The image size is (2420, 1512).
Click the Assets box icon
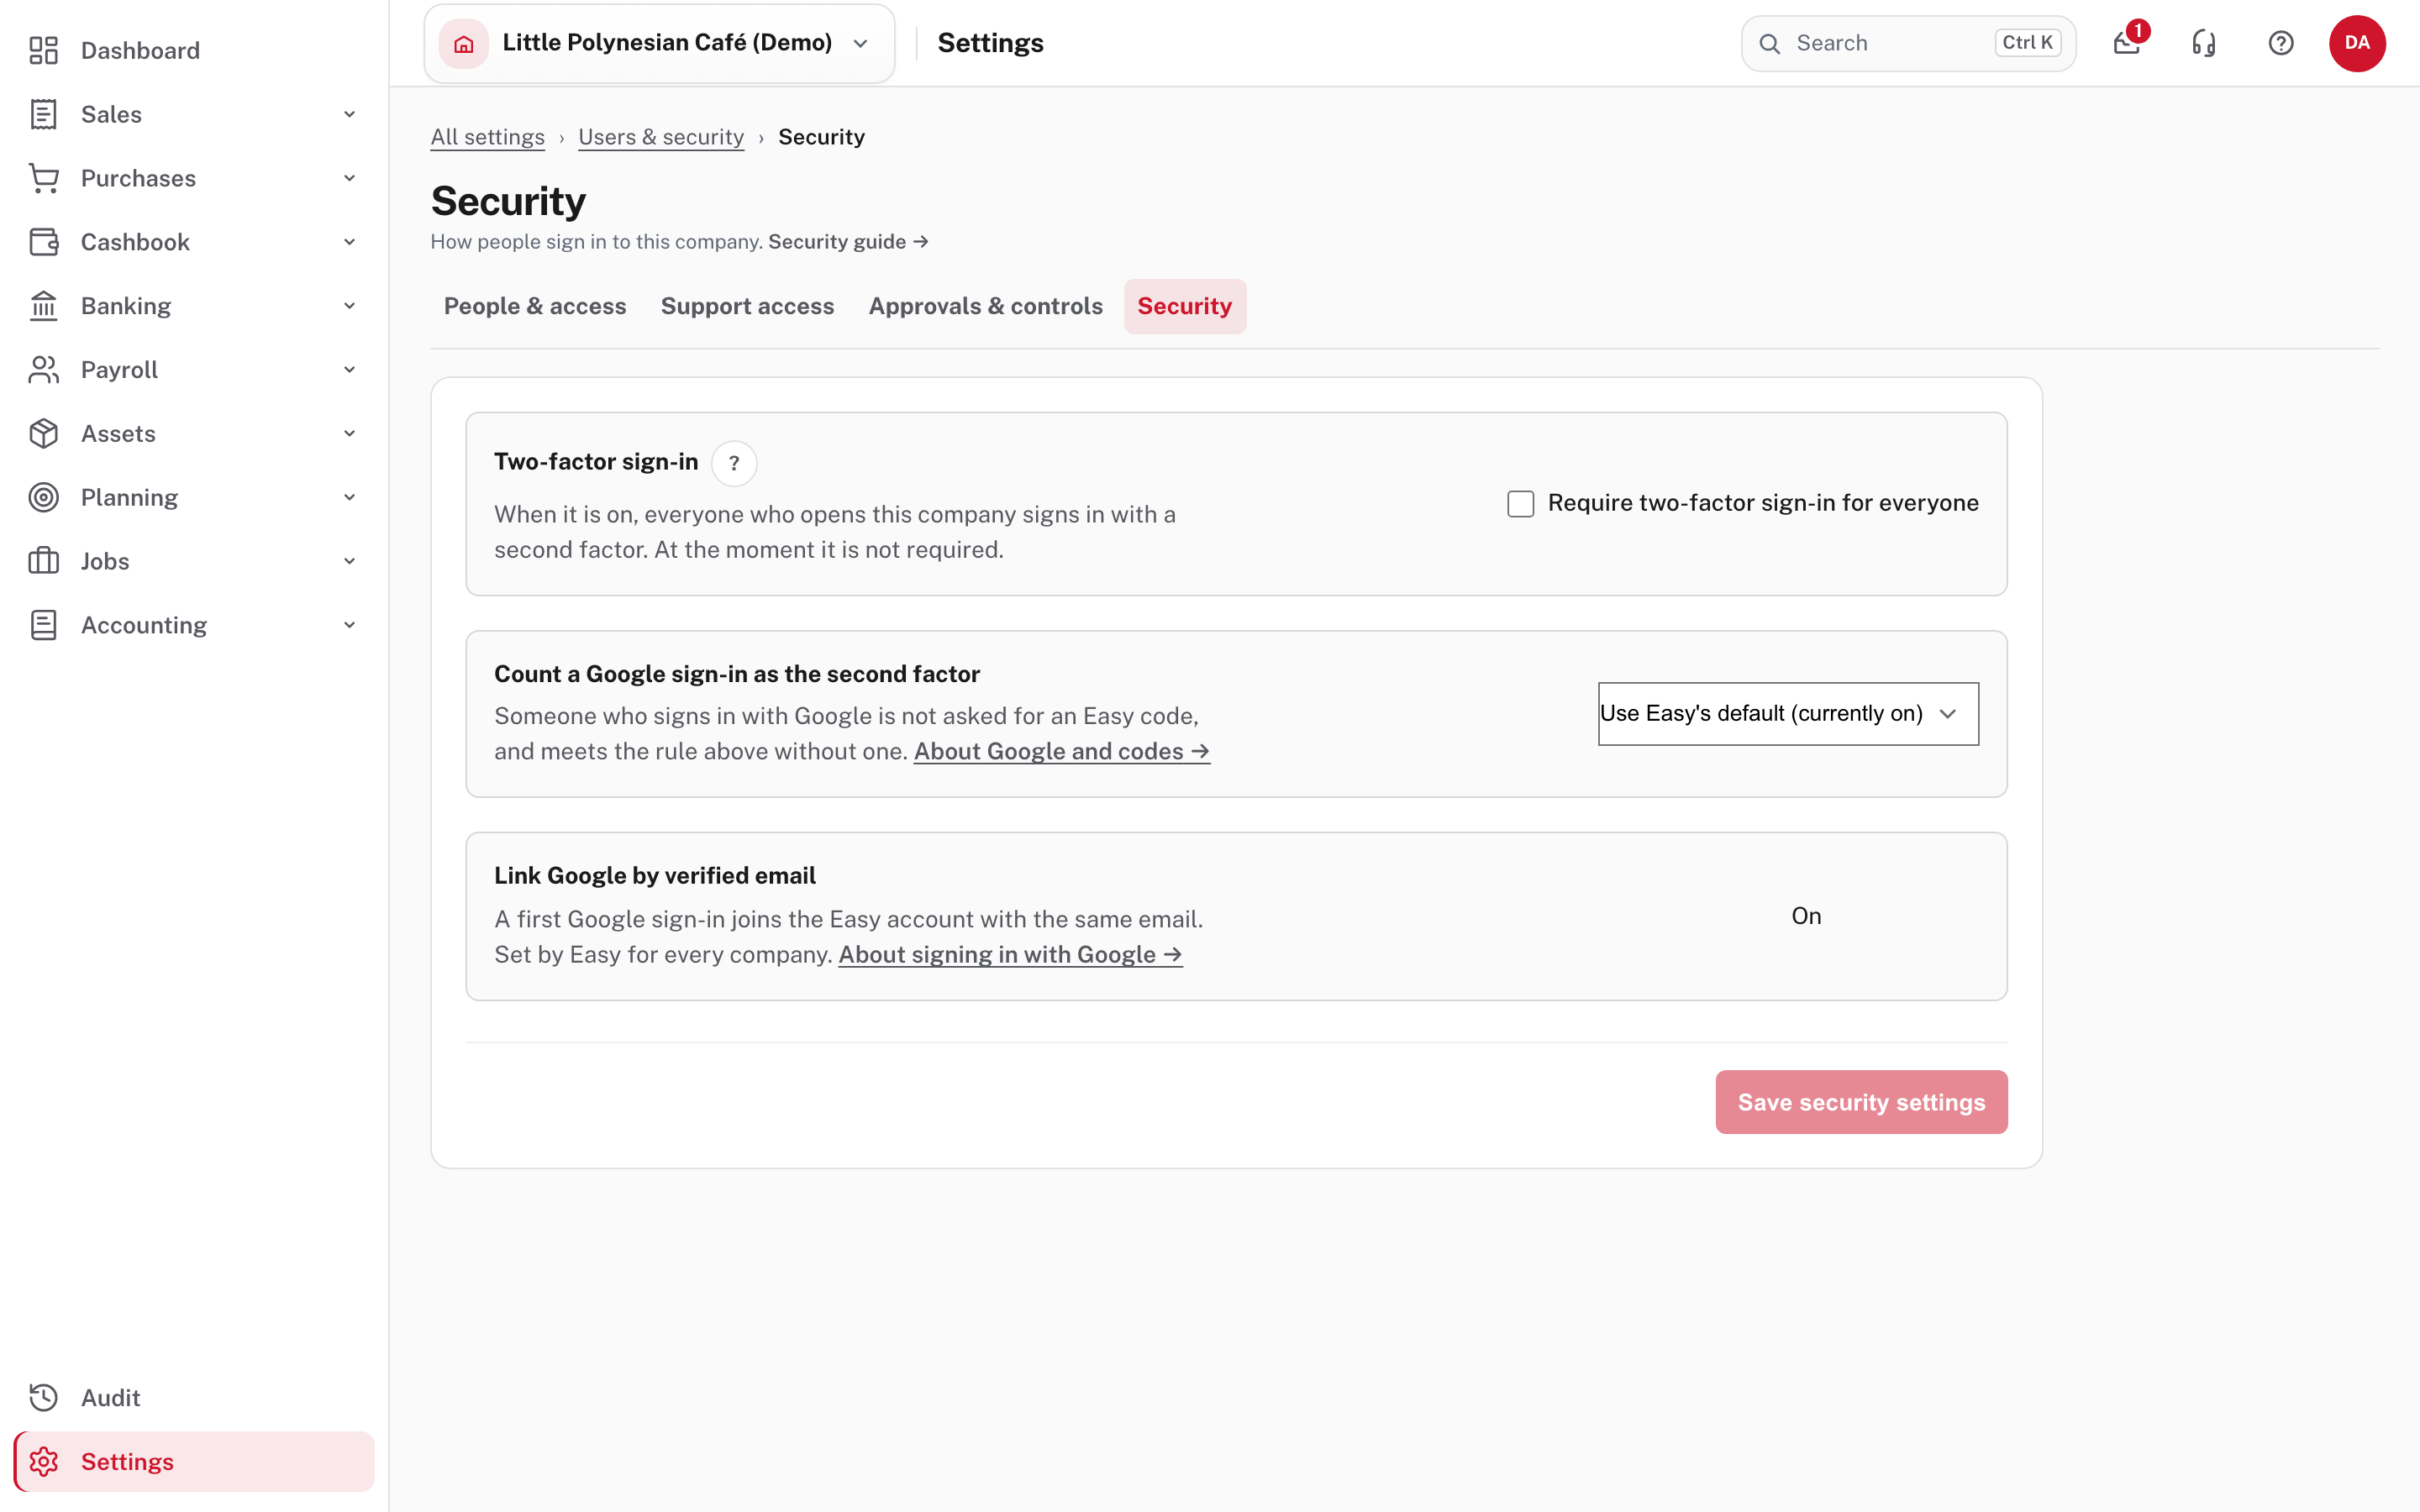(43, 434)
